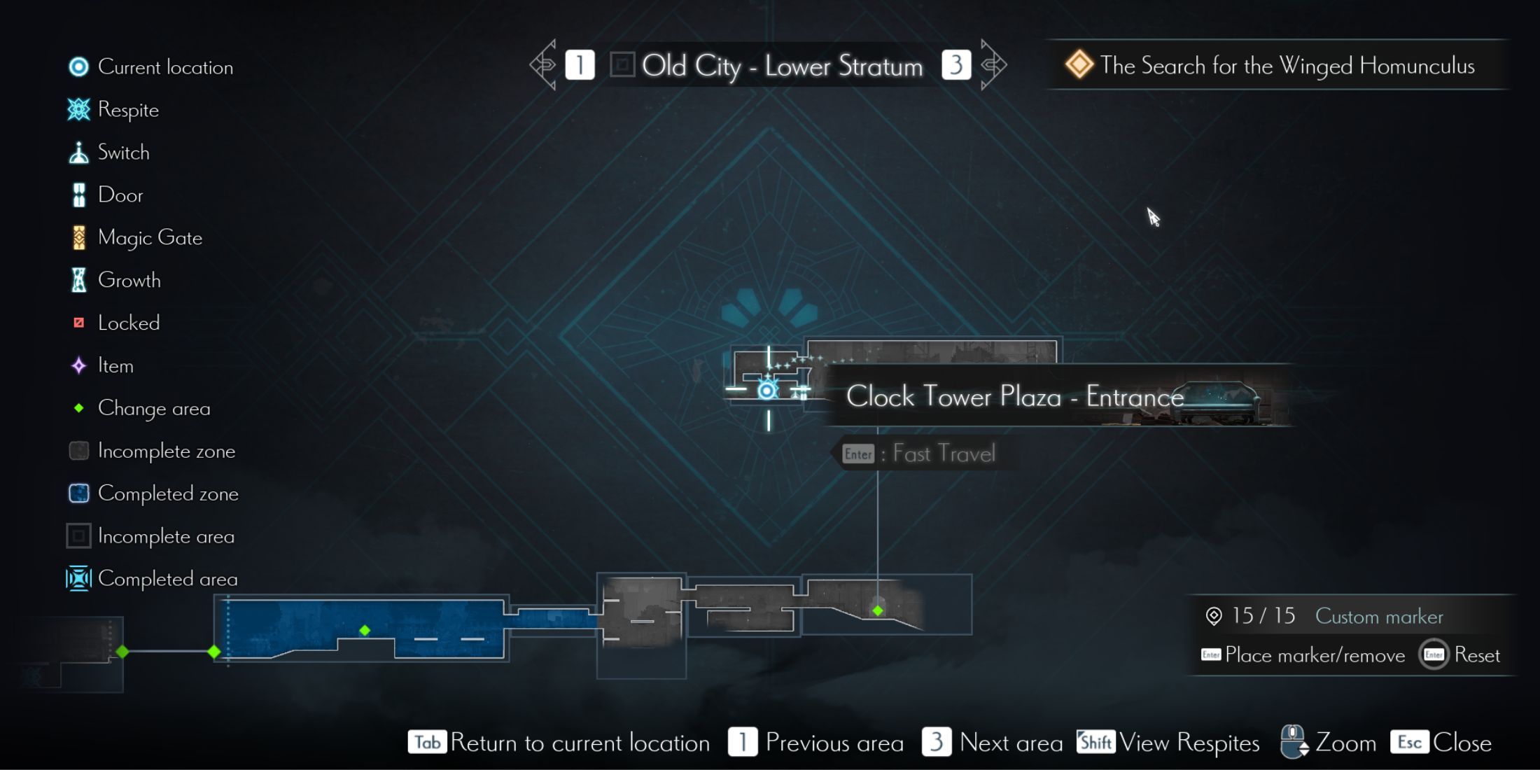
Task: Toggle the Incomplete area checkbox
Action: tap(78, 535)
